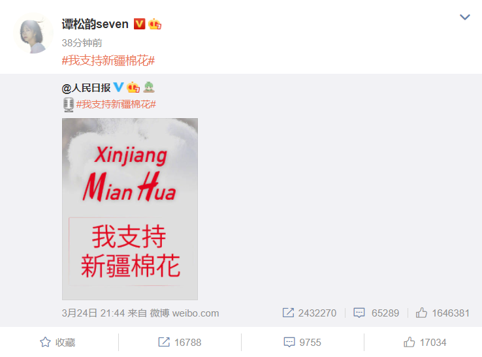Click the green figure badge beside 人民日报

pos(149,87)
